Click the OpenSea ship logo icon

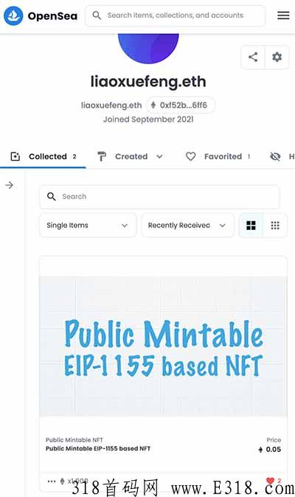[13, 15]
